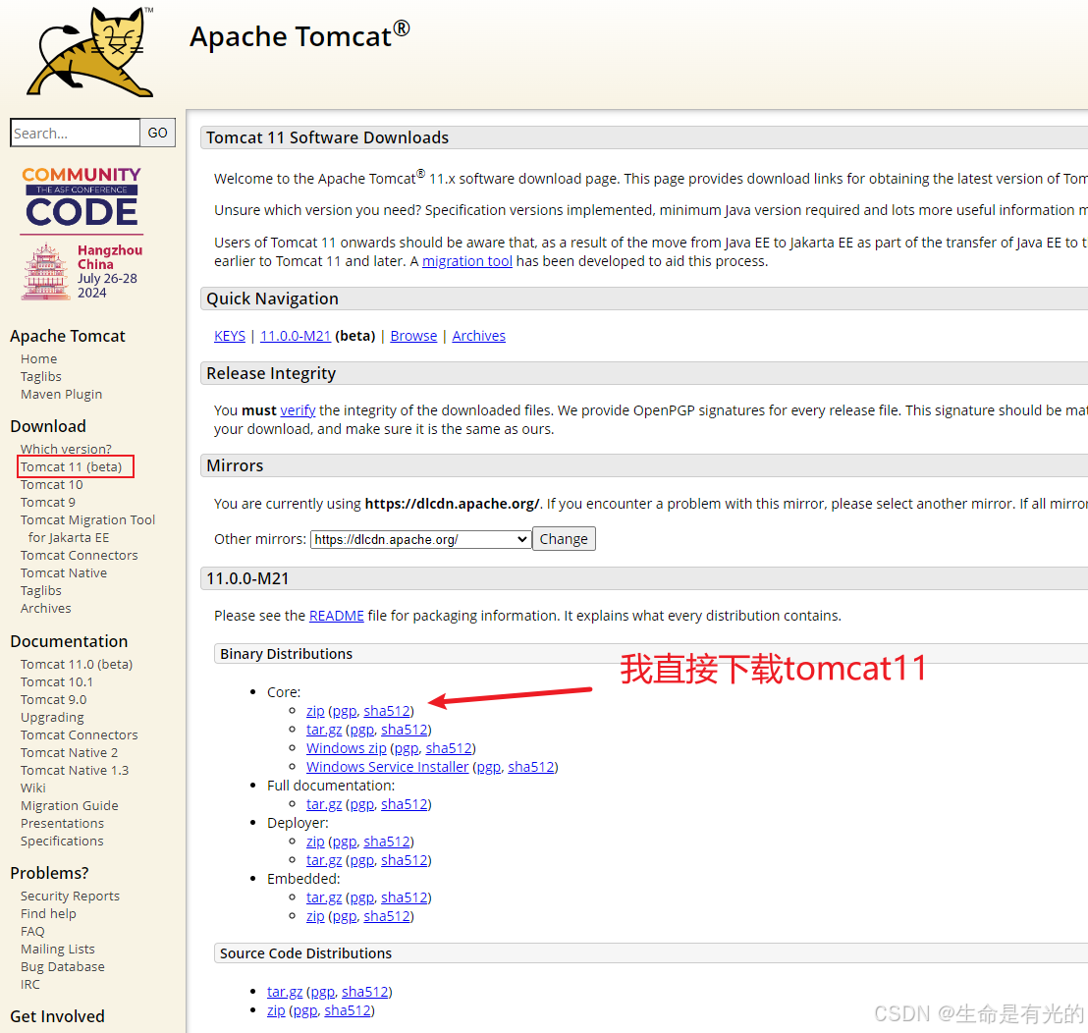Download the Embedded zip
This screenshot has height=1033, width=1088.
315,916
